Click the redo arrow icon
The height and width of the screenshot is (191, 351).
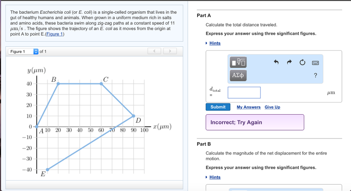coord(289,62)
